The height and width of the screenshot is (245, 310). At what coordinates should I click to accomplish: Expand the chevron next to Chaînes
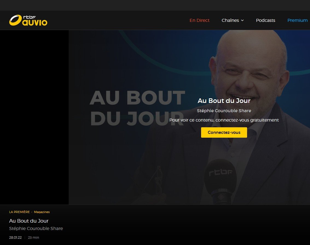[242, 20]
